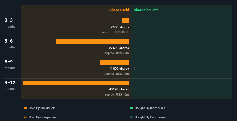
Task: Select the Shares bought column header
Action: pyautogui.click(x=145, y=10)
